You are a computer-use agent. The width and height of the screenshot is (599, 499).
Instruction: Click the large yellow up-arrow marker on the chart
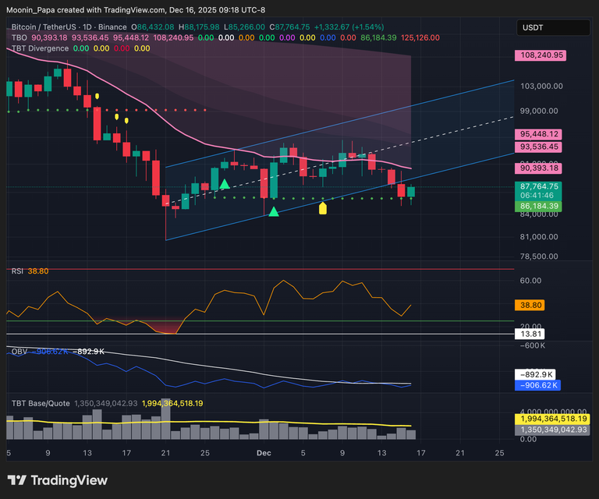click(323, 208)
